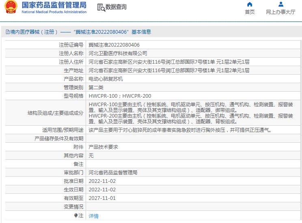Viewport: 302px width, 223px height.
Task: Click the 变更情况 row label
Action: [x=73, y=207]
